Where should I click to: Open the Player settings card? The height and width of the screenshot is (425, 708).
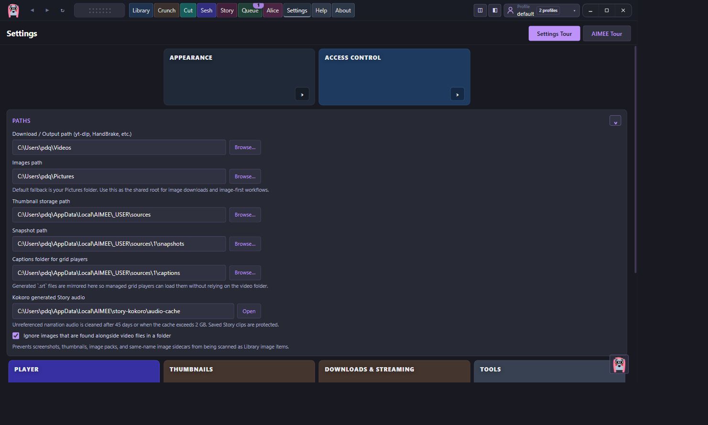(84, 371)
